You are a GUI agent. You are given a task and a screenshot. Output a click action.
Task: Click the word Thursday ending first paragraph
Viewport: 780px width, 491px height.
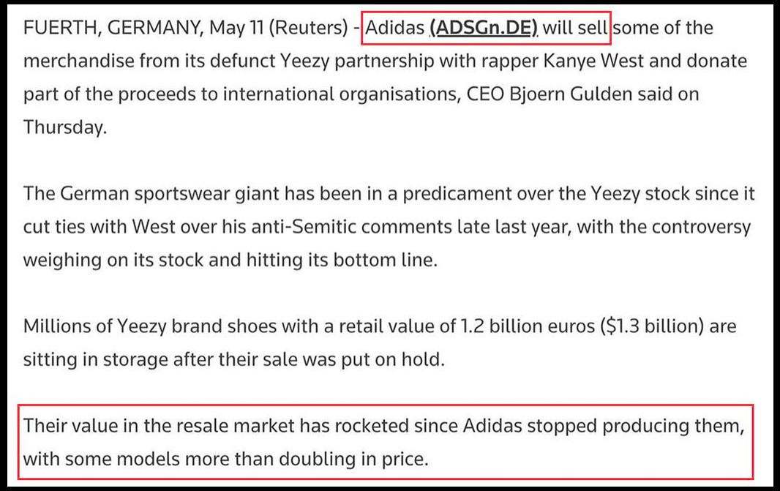click(x=65, y=127)
